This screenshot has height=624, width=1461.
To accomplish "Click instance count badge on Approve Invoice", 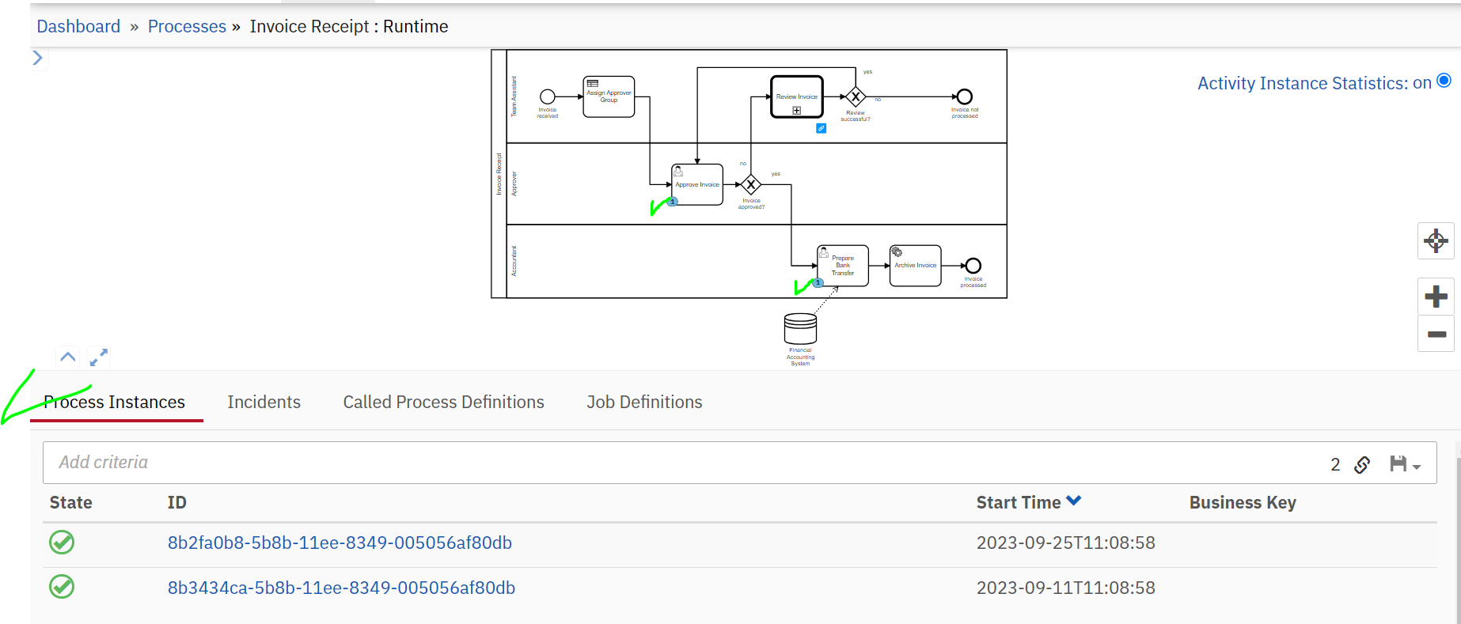I will (x=673, y=202).
